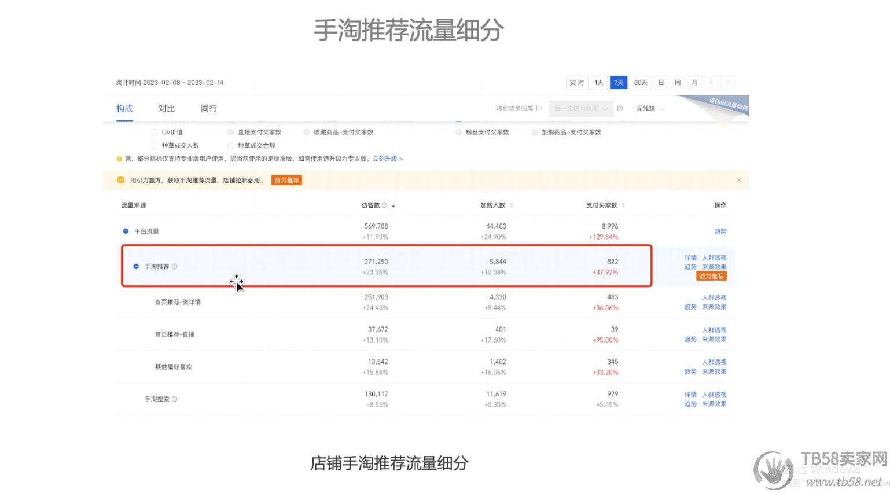Screen dimensions: 890x493
Task: Click 返回旧流量结构 corner ribbon
Action: [729, 104]
